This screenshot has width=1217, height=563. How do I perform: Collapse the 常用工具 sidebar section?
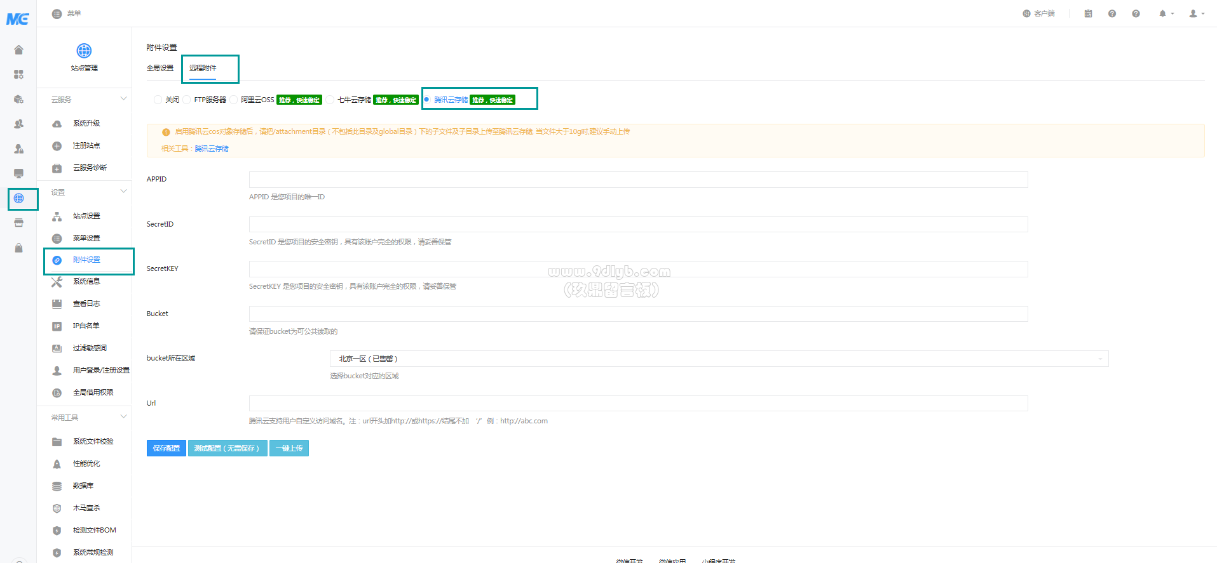point(123,417)
